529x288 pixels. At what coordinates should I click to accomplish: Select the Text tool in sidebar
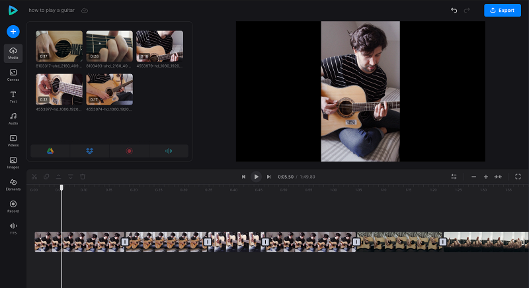pos(13,97)
